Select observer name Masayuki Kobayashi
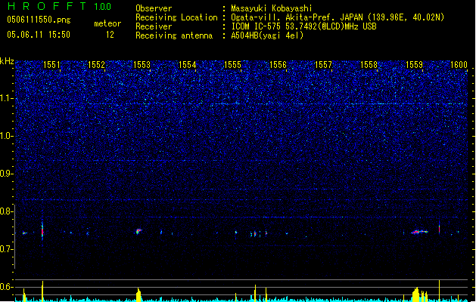 [272, 8]
